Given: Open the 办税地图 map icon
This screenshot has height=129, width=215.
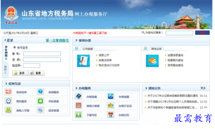Looking at the screenshot, I should pos(111,97).
